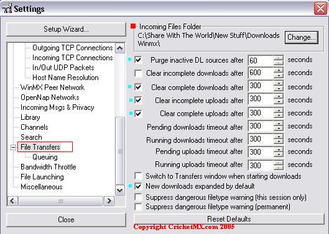
Task: Open Search settings
Action: pos(31,137)
